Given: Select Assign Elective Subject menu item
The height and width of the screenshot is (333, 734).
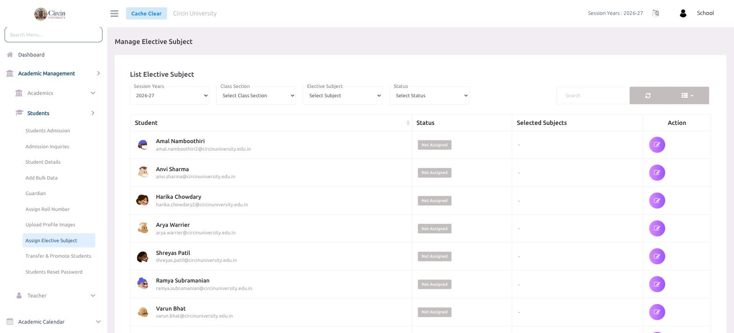Looking at the screenshot, I should [x=59, y=240].
